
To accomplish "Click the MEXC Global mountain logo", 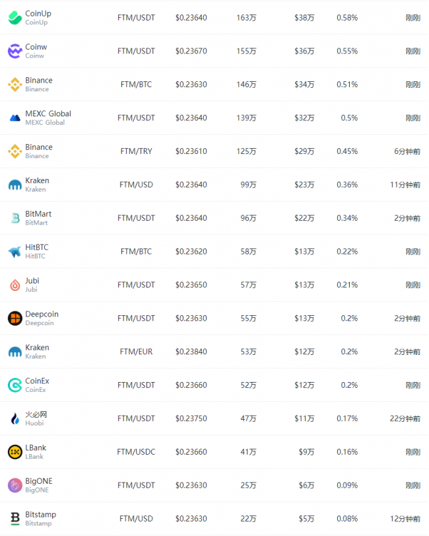I will 15,118.
